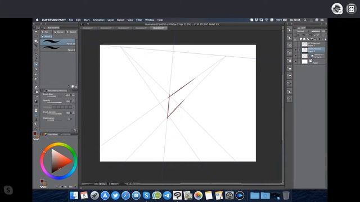Screen dimensions: 360x202
Task: Select the Balloon tool
Action: tap(36, 124)
